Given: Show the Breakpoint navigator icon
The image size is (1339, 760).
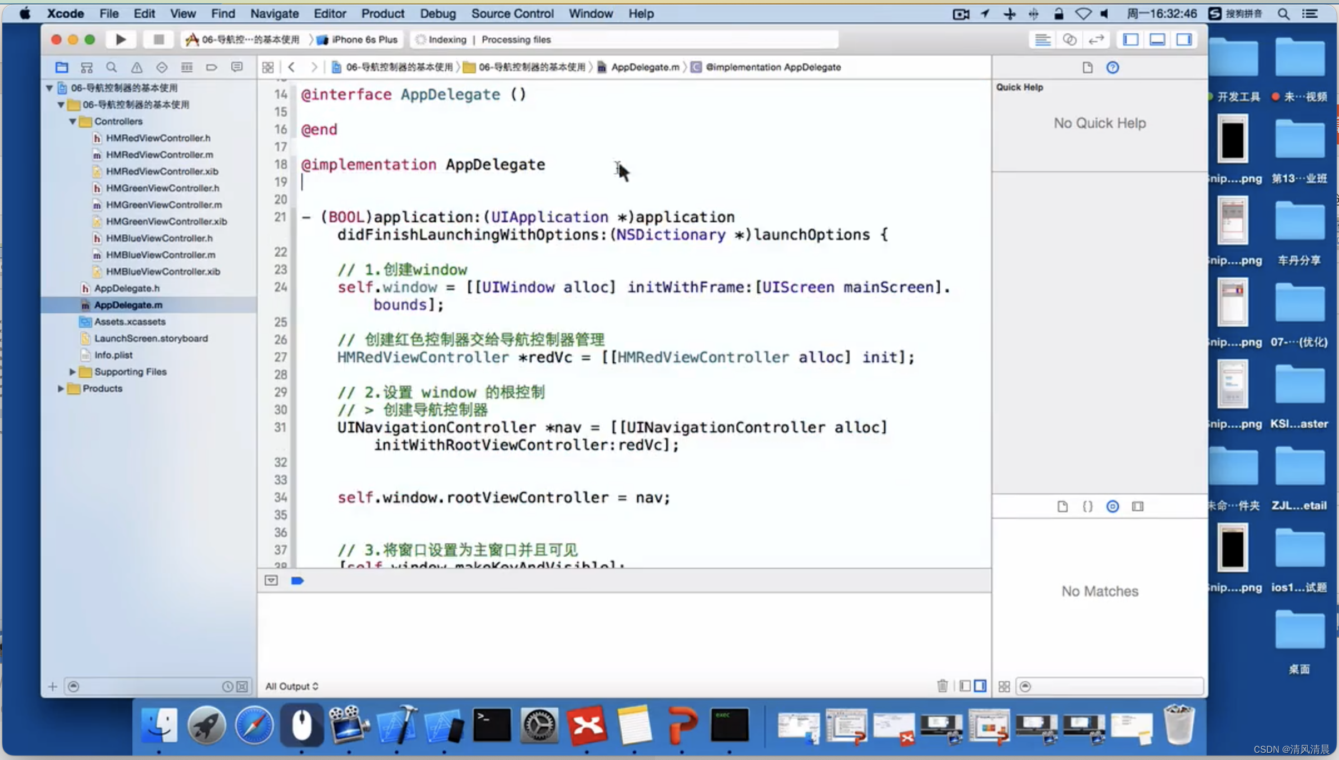Looking at the screenshot, I should (x=211, y=68).
